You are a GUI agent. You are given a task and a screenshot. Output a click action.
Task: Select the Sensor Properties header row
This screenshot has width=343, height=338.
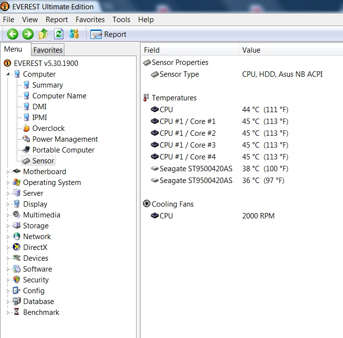click(242, 62)
